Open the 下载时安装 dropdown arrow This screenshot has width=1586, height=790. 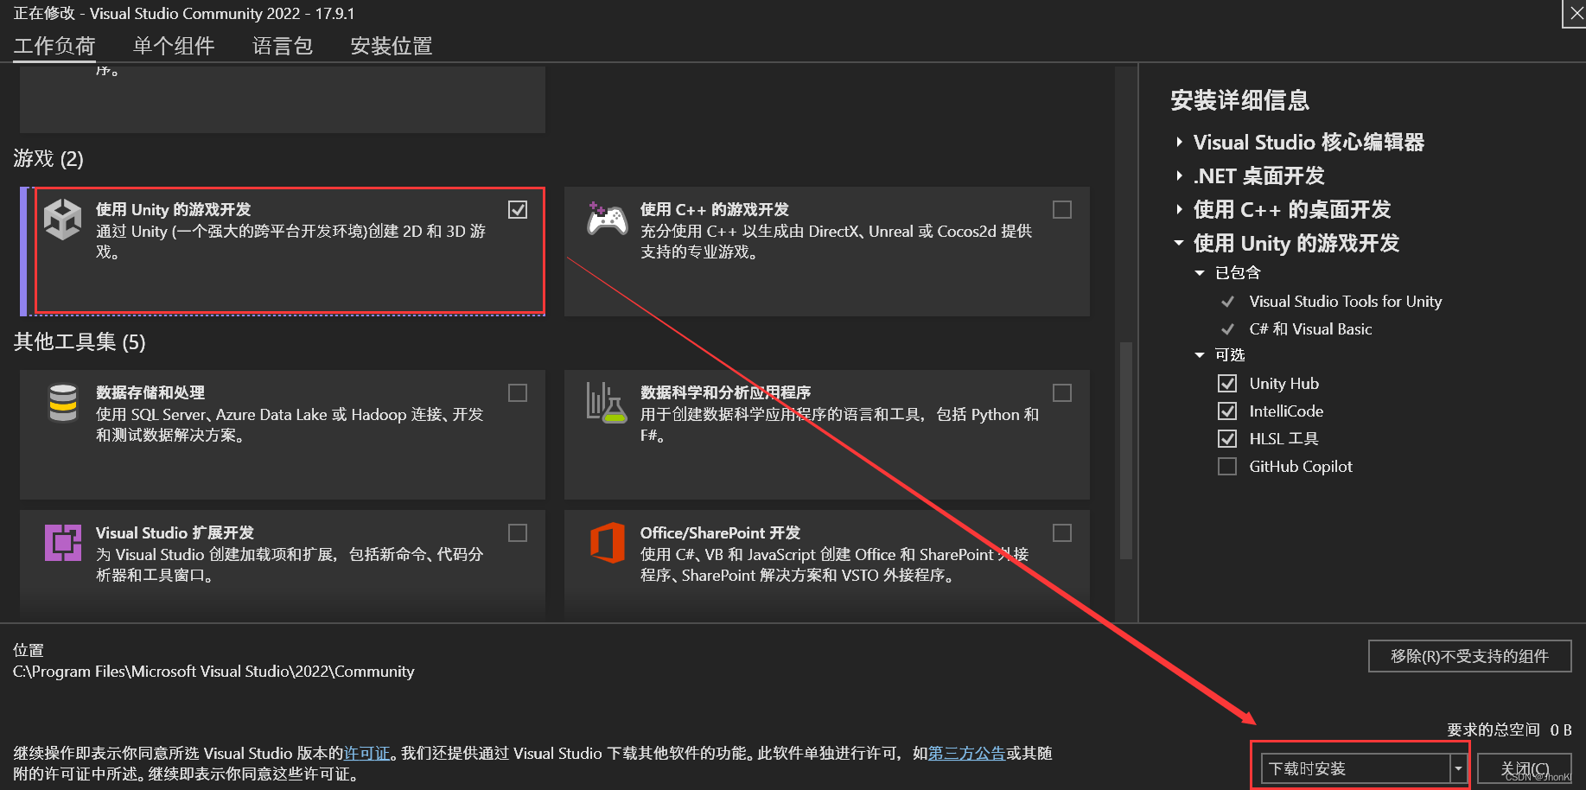(x=1458, y=768)
